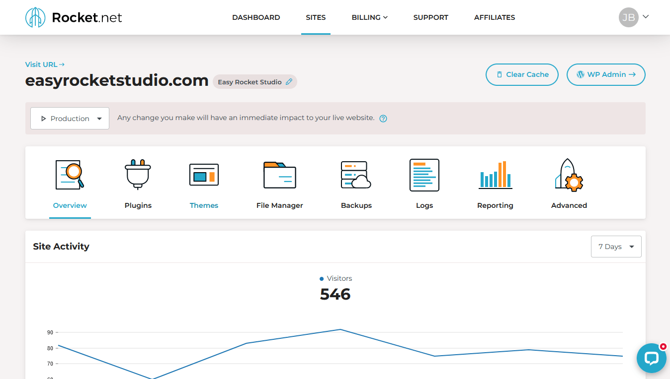Go to the Sites menu

point(316,17)
